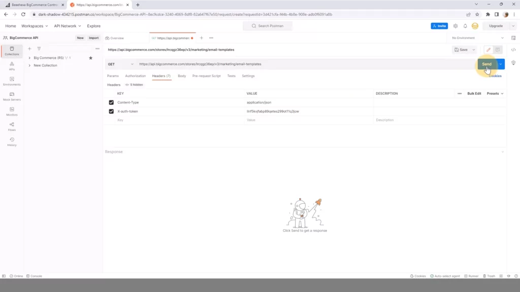Open the Collections sidebar panel
This screenshot has width=520, height=292.
pos(12,51)
